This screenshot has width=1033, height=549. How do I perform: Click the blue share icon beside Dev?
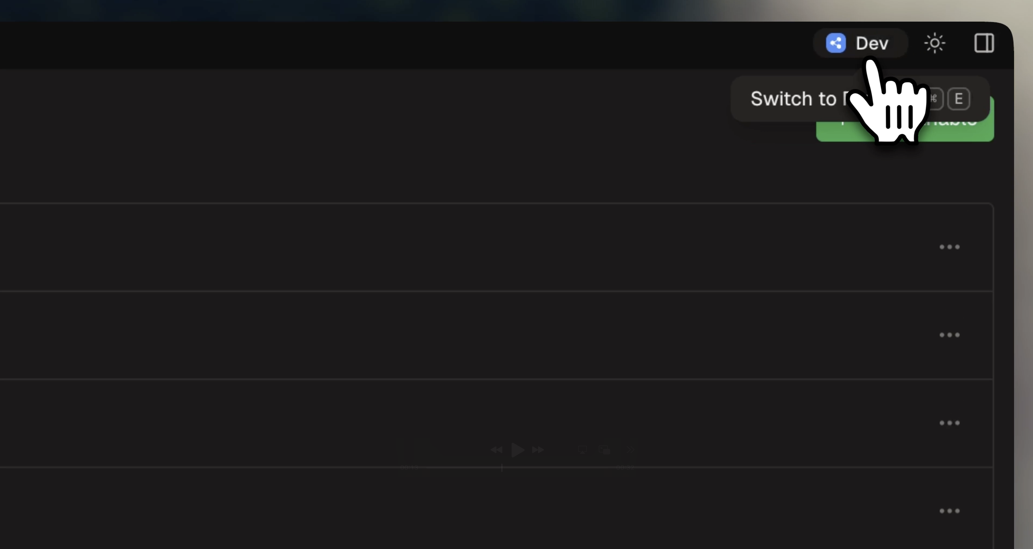point(836,43)
